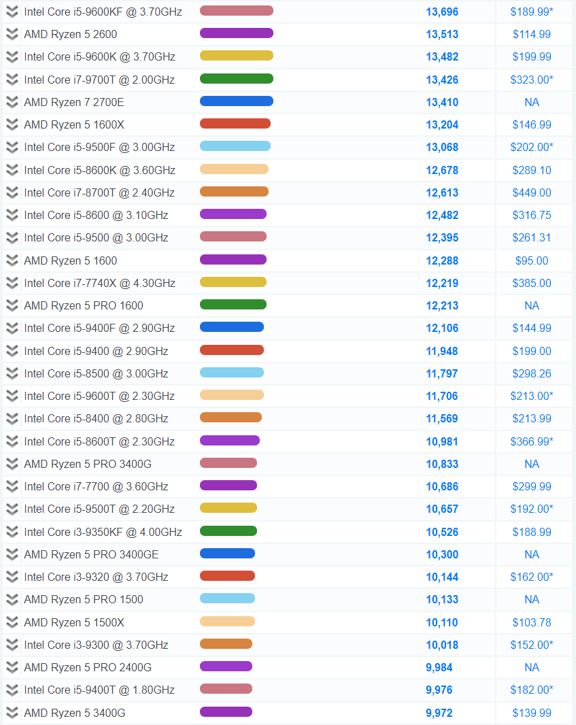Click the AMD Ryzen 5 PRO 3400GE bar
The height and width of the screenshot is (725, 576).
(227, 554)
